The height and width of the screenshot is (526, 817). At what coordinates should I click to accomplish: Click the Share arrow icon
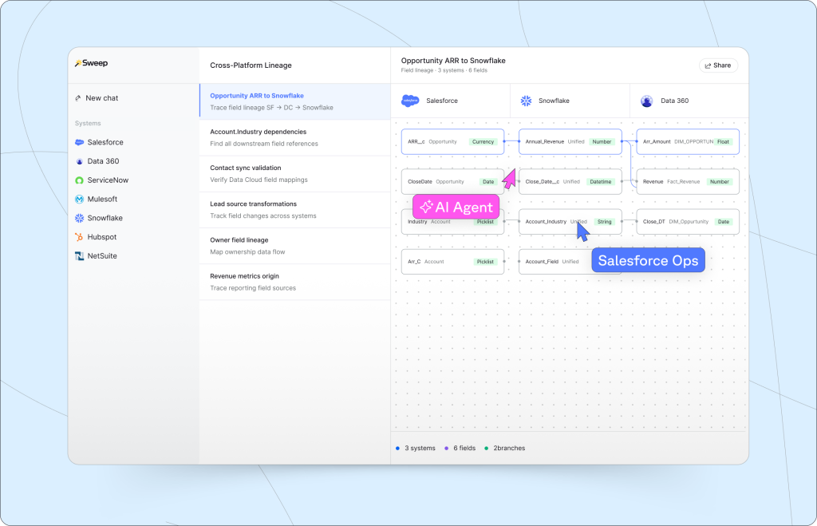(708, 65)
